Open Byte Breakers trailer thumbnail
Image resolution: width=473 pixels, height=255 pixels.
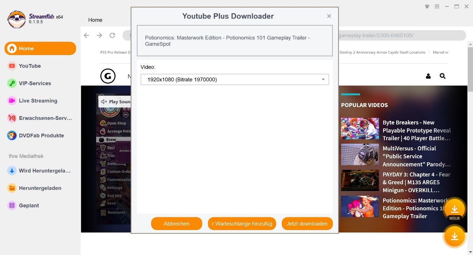click(x=360, y=128)
